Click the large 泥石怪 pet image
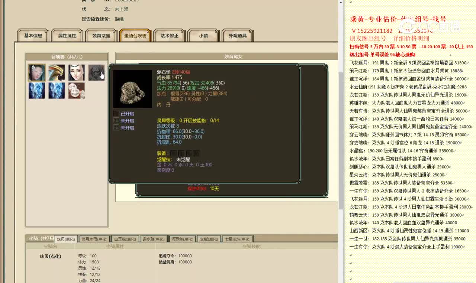The width and height of the screenshot is (476, 283). [x=132, y=89]
